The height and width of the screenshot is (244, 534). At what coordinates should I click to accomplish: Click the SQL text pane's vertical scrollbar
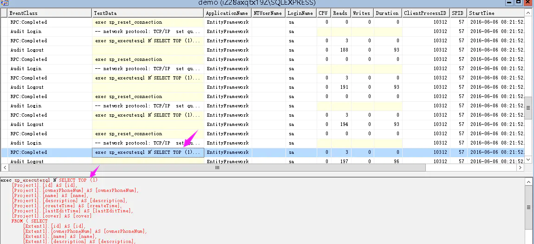point(529,211)
